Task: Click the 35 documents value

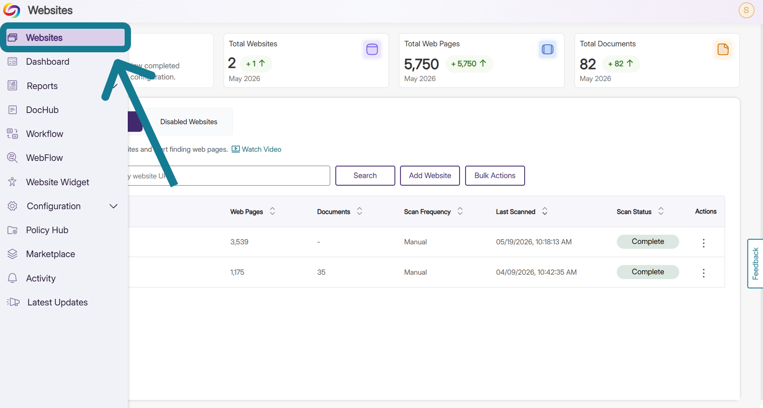Action: [x=321, y=272]
